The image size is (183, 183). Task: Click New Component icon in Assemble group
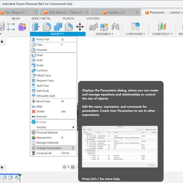click(x=104, y=27)
